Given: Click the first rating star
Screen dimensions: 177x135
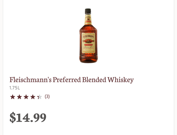Looking at the screenshot, I should [12, 97].
